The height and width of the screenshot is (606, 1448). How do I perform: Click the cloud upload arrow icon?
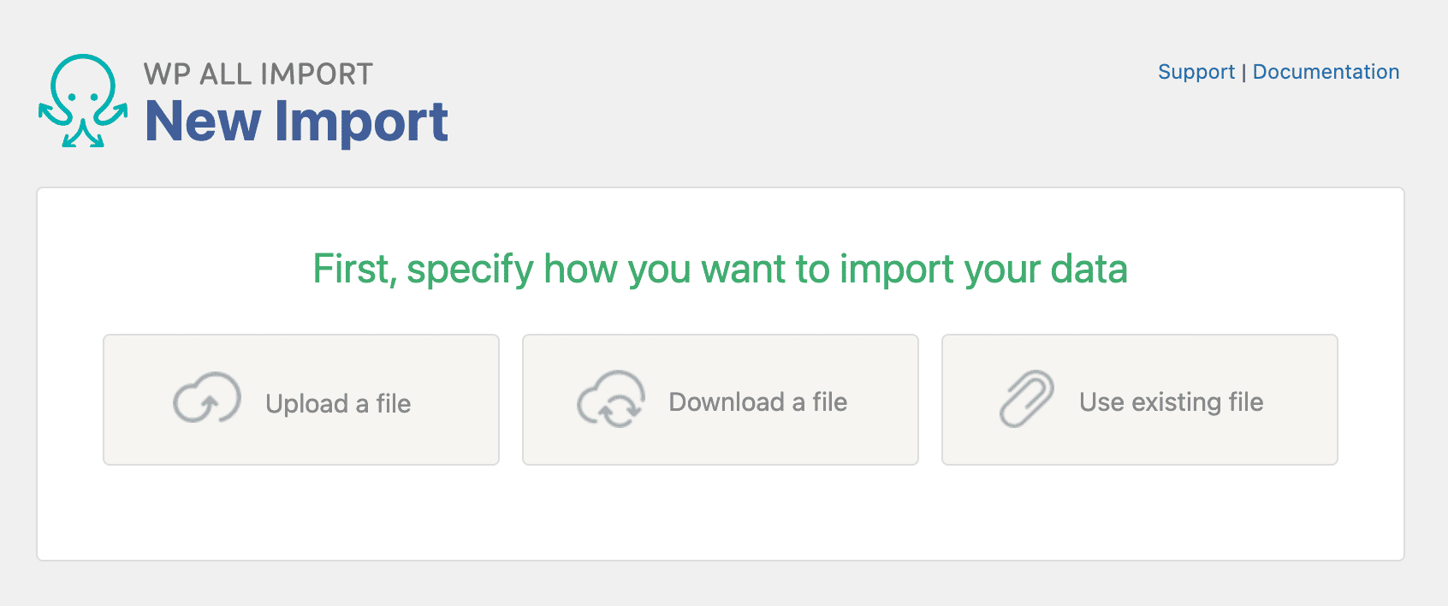206,398
